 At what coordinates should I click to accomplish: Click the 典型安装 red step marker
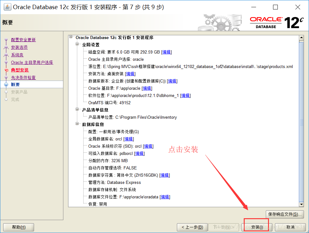[x=6, y=70]
